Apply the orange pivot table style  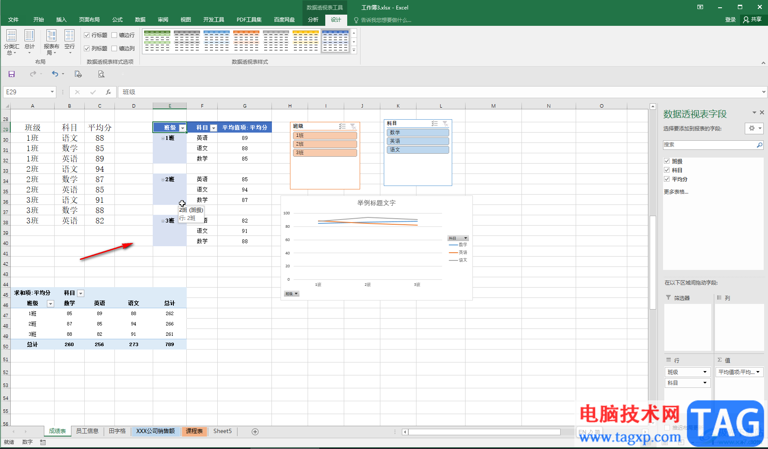[246, 41]
